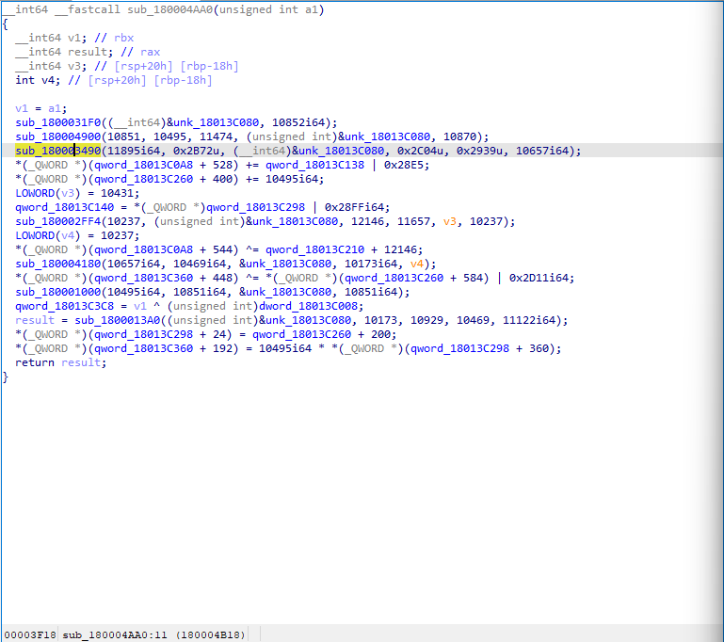Click the '// rbx' register comment
Screen dimensions: 724x642
pyautogui.click(x=114, y=38)
